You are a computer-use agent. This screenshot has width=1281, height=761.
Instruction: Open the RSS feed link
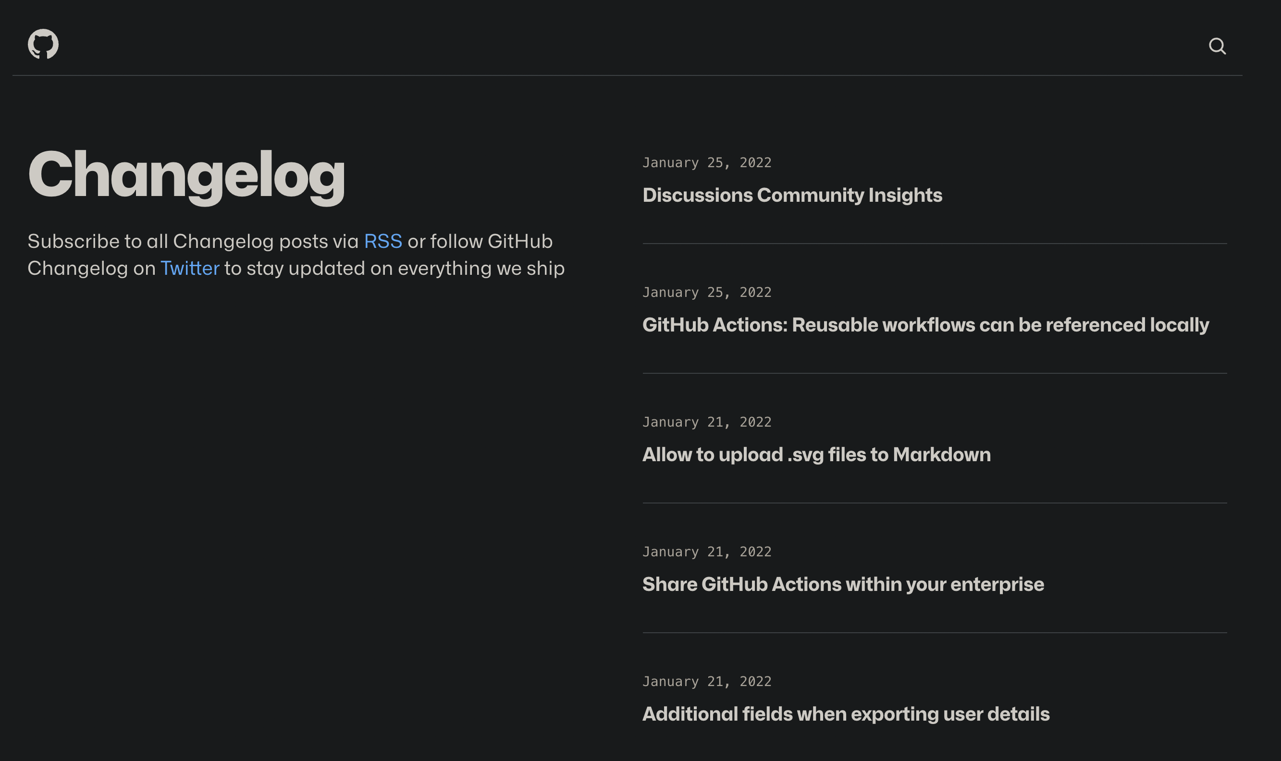point(382,242)
